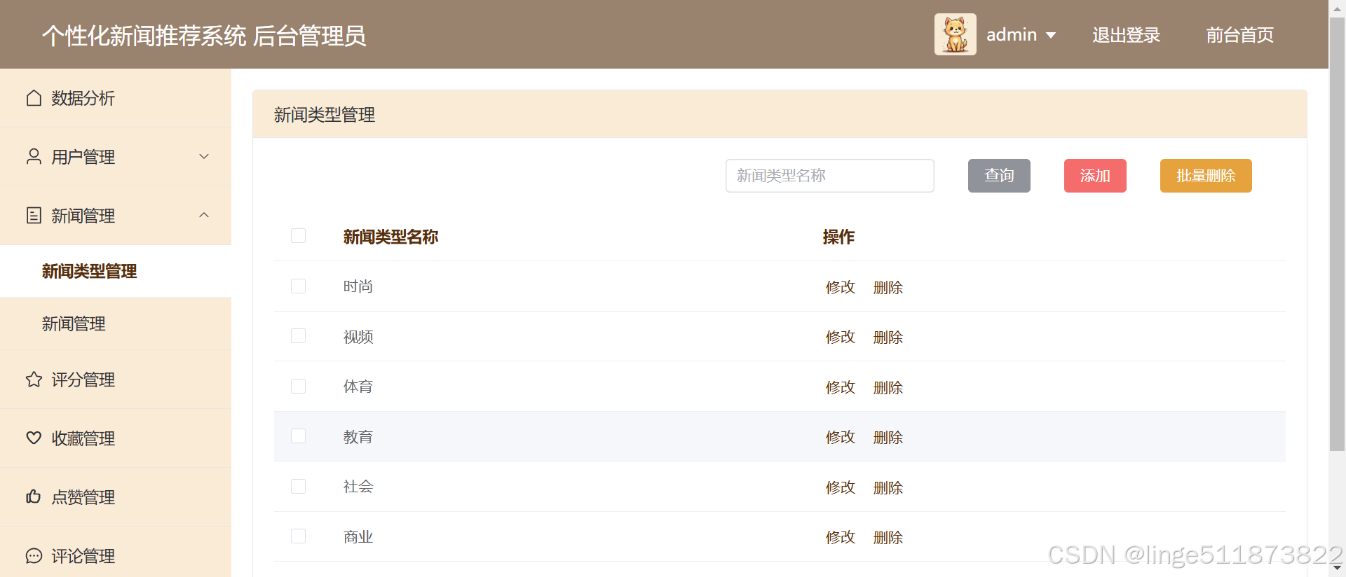Image resolution: width=1346 pixels, height=577 pixels.
Task: Click the thumbs-up icon beside 点赞管理
Action: [x=34, y=496]
